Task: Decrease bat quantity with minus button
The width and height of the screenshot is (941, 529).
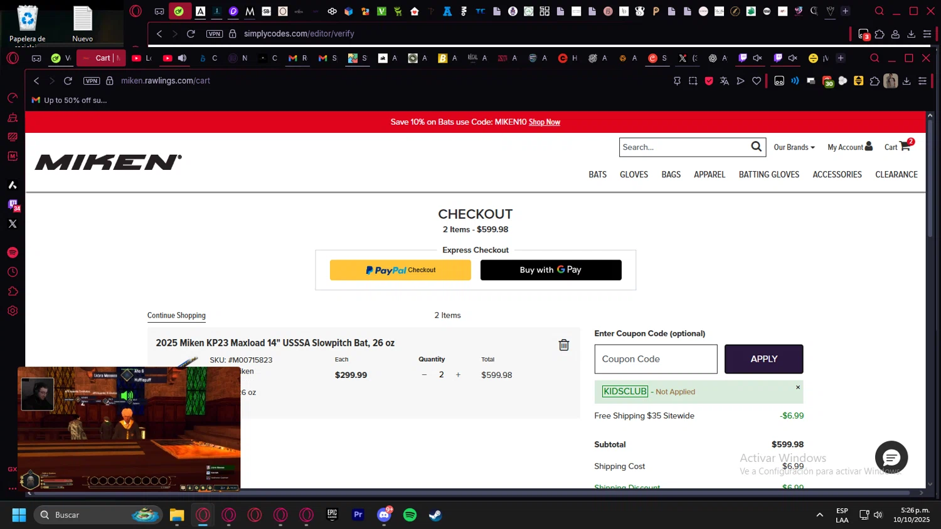Action: point(424,375)
